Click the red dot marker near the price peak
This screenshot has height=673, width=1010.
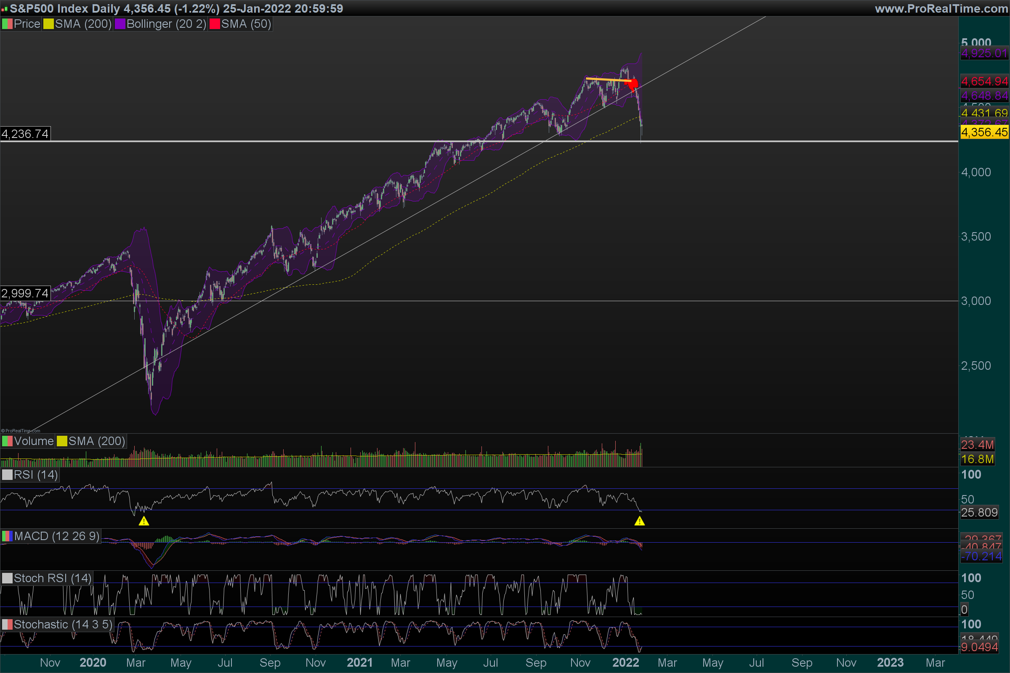coord(633,84)
